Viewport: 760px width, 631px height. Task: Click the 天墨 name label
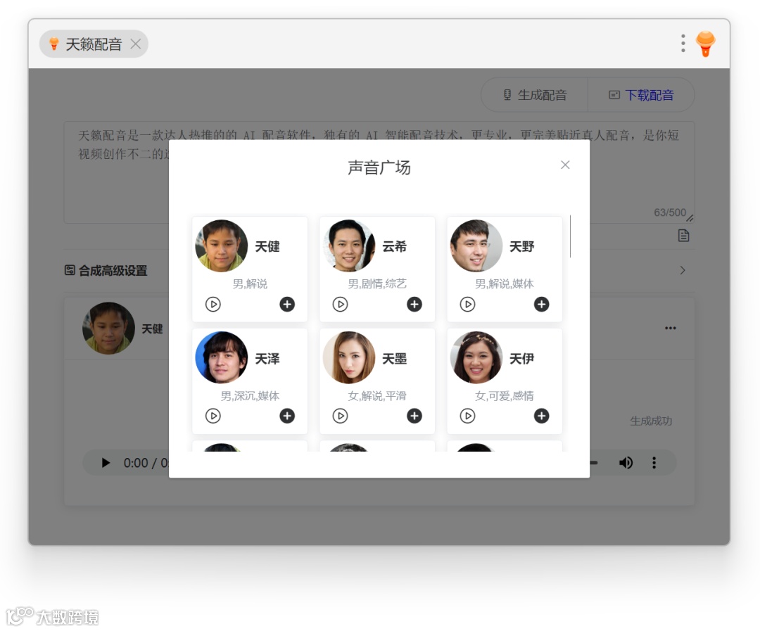click(x=395, y=359)
